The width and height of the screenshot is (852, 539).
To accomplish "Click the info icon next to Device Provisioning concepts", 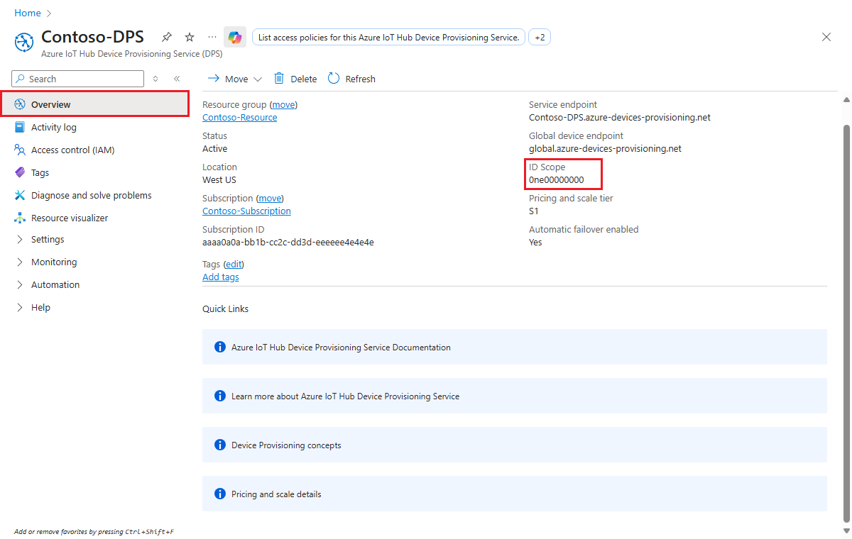I will coord(219,445).
